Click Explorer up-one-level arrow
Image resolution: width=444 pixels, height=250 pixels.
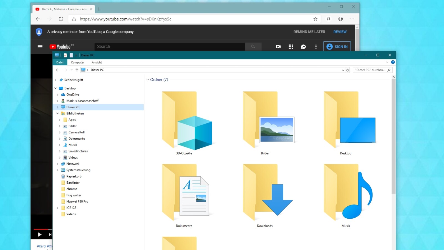[77, 70]
